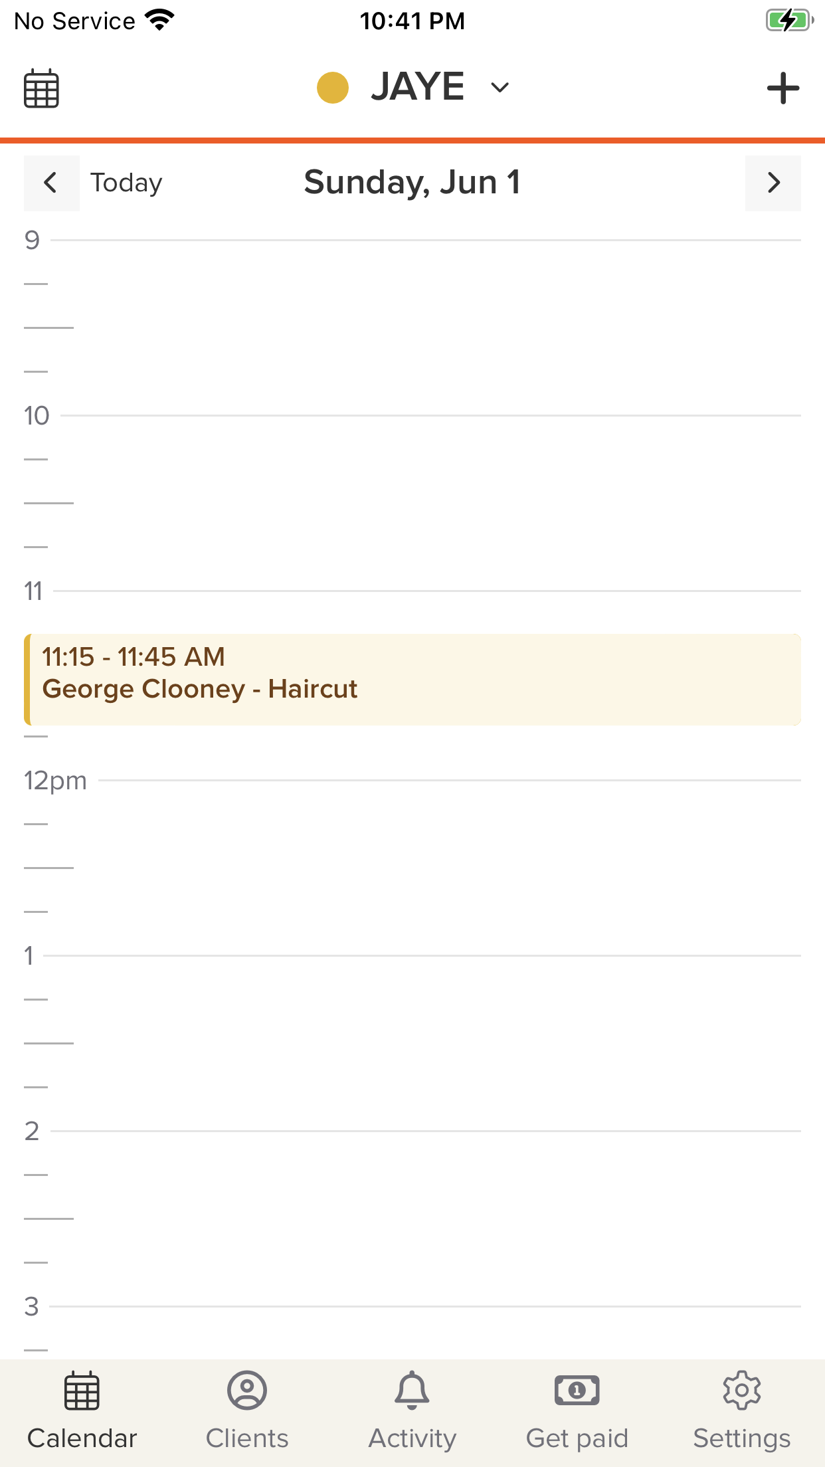This screenshot has height=1467, width=825.
Task: Select the Calendar tab icon
Action: pyautogui.click(x=82, y=1390)
